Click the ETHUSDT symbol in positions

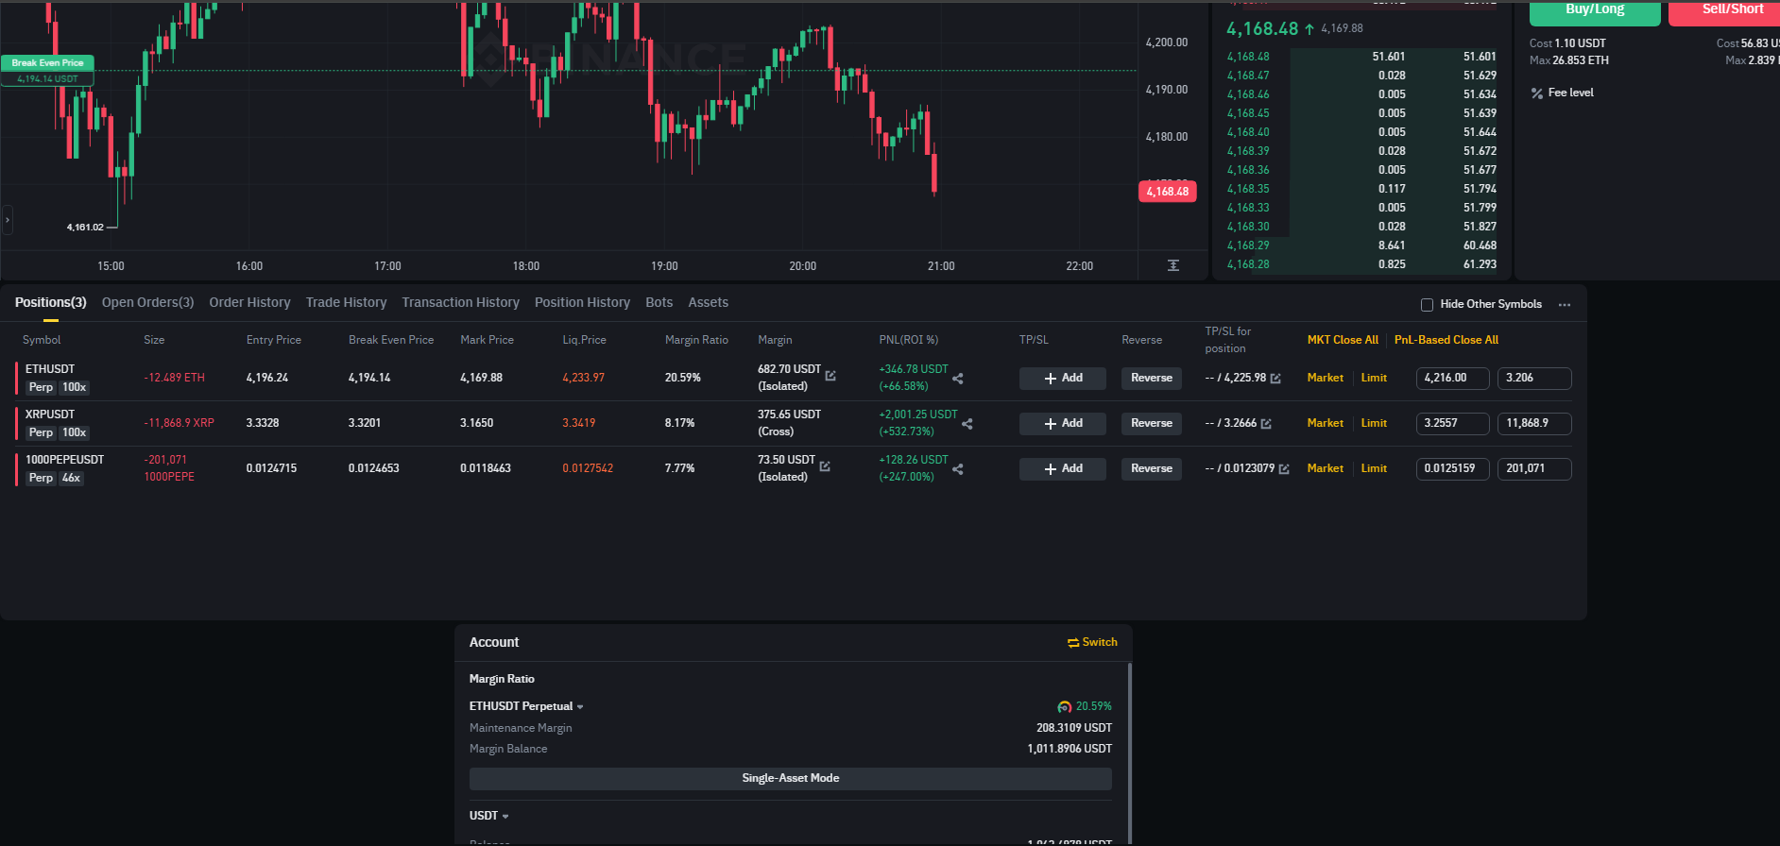pyautogui.click(x=50, y=369)
